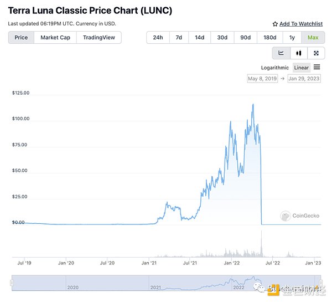Select the line chart view icon
332x302 pixels.
pyautogui.click(x=281, y=53)
